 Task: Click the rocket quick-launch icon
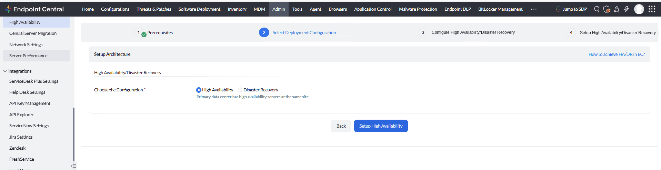tap(617, 9)
